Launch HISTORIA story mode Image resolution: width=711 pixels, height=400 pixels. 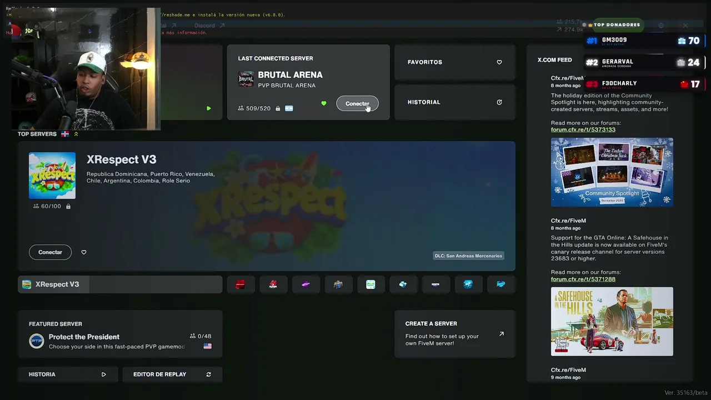[68, 374]
